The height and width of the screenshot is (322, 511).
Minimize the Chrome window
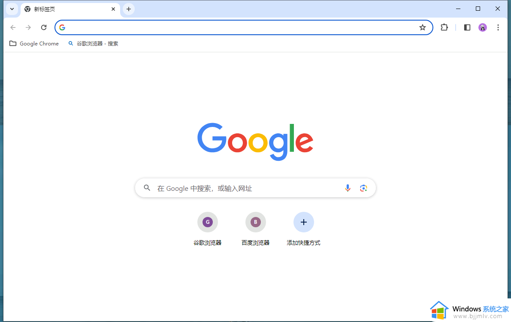[458, 9]
